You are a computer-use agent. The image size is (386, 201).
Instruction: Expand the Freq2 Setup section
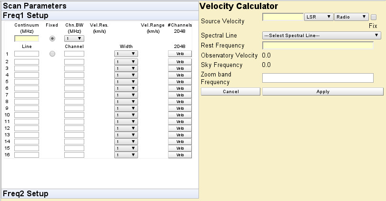coord(99,194)
